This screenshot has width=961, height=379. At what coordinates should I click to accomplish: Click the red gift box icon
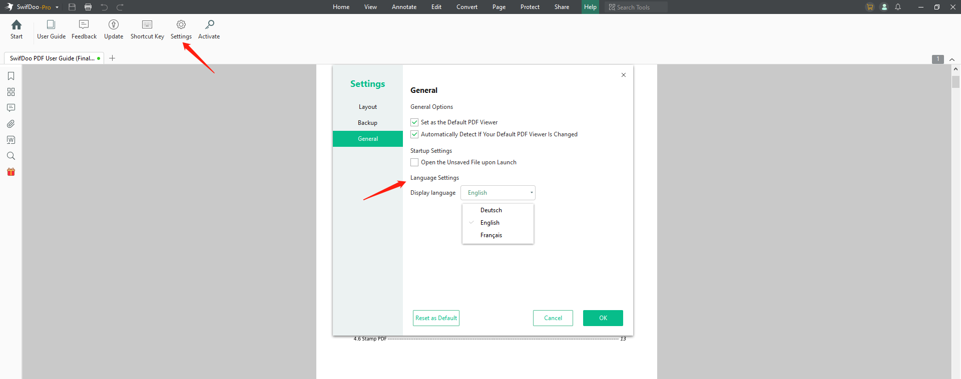(x=11, y=172)
